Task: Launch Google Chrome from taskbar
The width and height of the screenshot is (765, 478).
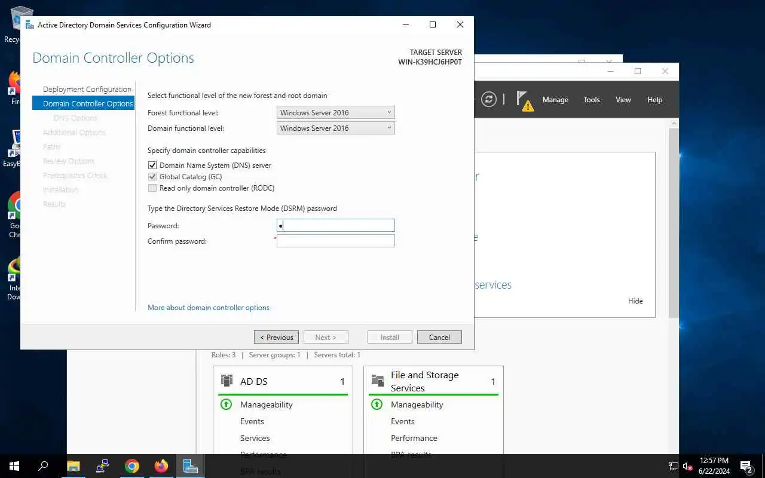Action: pyautogui.click(x=132, y=466)
